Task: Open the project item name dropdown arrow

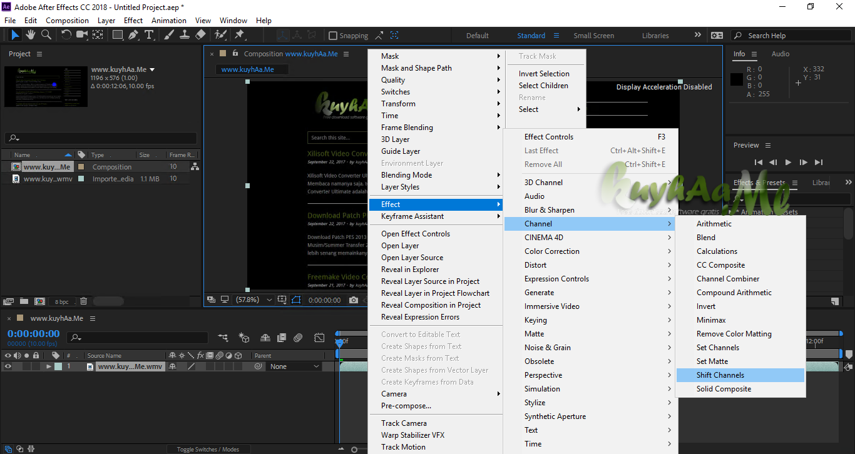Action: click(152, 69)
